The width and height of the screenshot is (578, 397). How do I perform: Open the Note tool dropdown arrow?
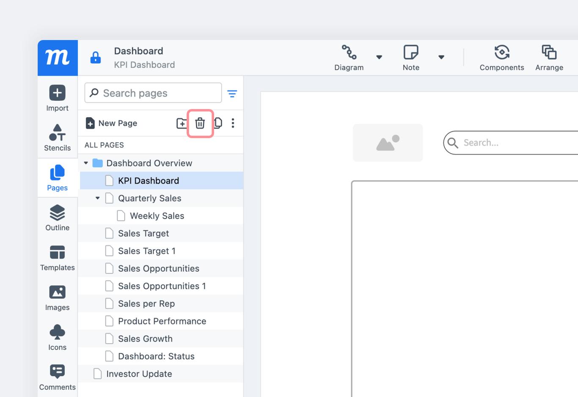(441, 57)
